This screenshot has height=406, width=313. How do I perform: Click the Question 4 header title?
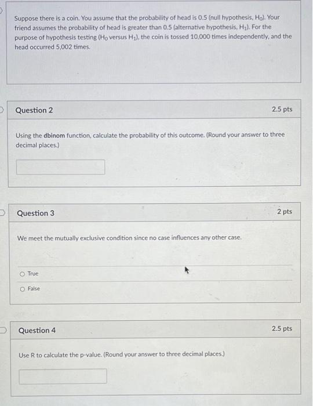click(37, 331)
